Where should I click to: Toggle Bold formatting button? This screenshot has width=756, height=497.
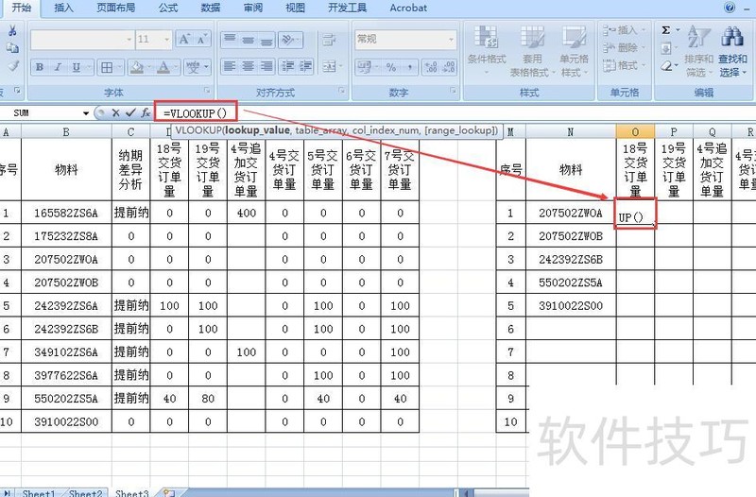40,67
